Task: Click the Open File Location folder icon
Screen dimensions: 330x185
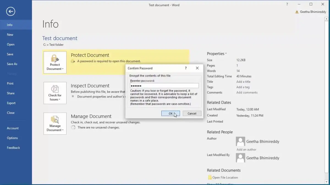Action: click(210, 178)
